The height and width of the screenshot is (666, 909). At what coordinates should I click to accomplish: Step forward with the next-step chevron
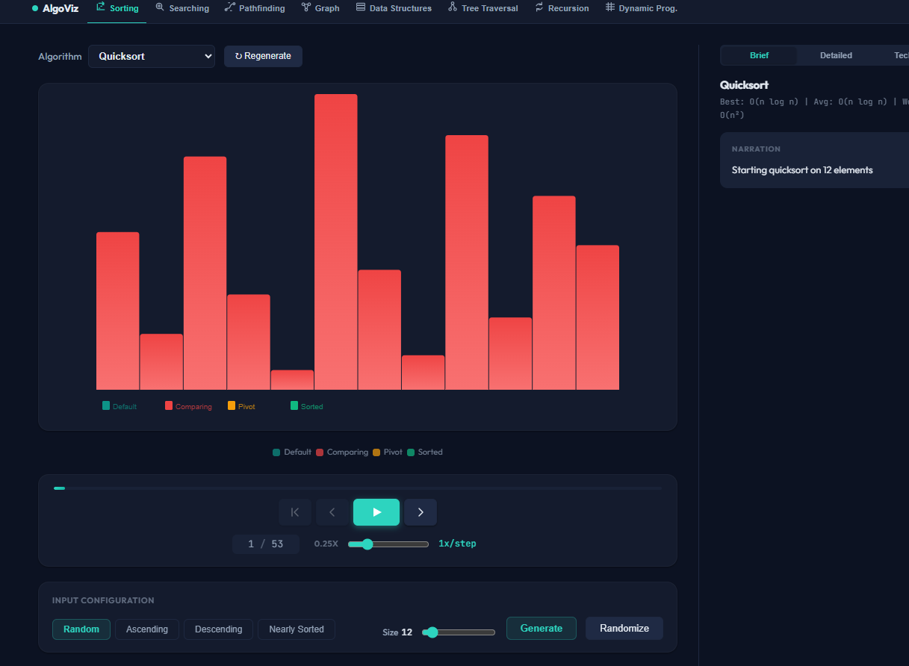421,512
